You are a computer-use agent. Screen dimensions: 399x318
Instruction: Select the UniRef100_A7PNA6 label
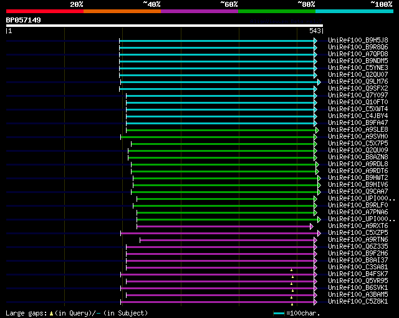point(358,212)
